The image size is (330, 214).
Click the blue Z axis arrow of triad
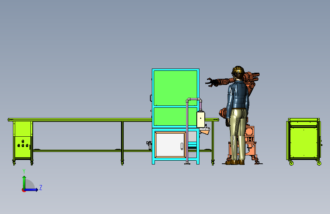tap(32, 190)
